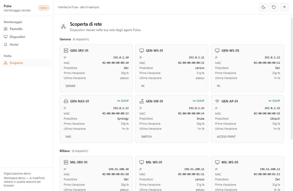
Task: Click the monitor icon beside MIL-WS-05
Action: click(217, 162)
